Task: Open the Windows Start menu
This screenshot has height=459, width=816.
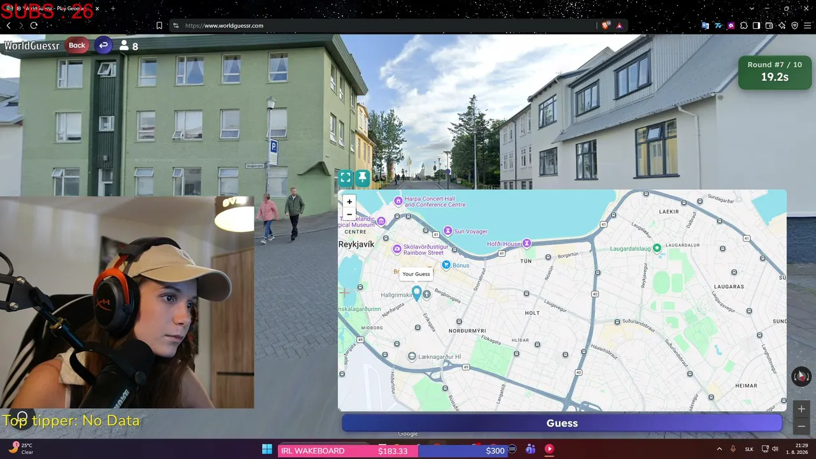Action: coord(267,449)
